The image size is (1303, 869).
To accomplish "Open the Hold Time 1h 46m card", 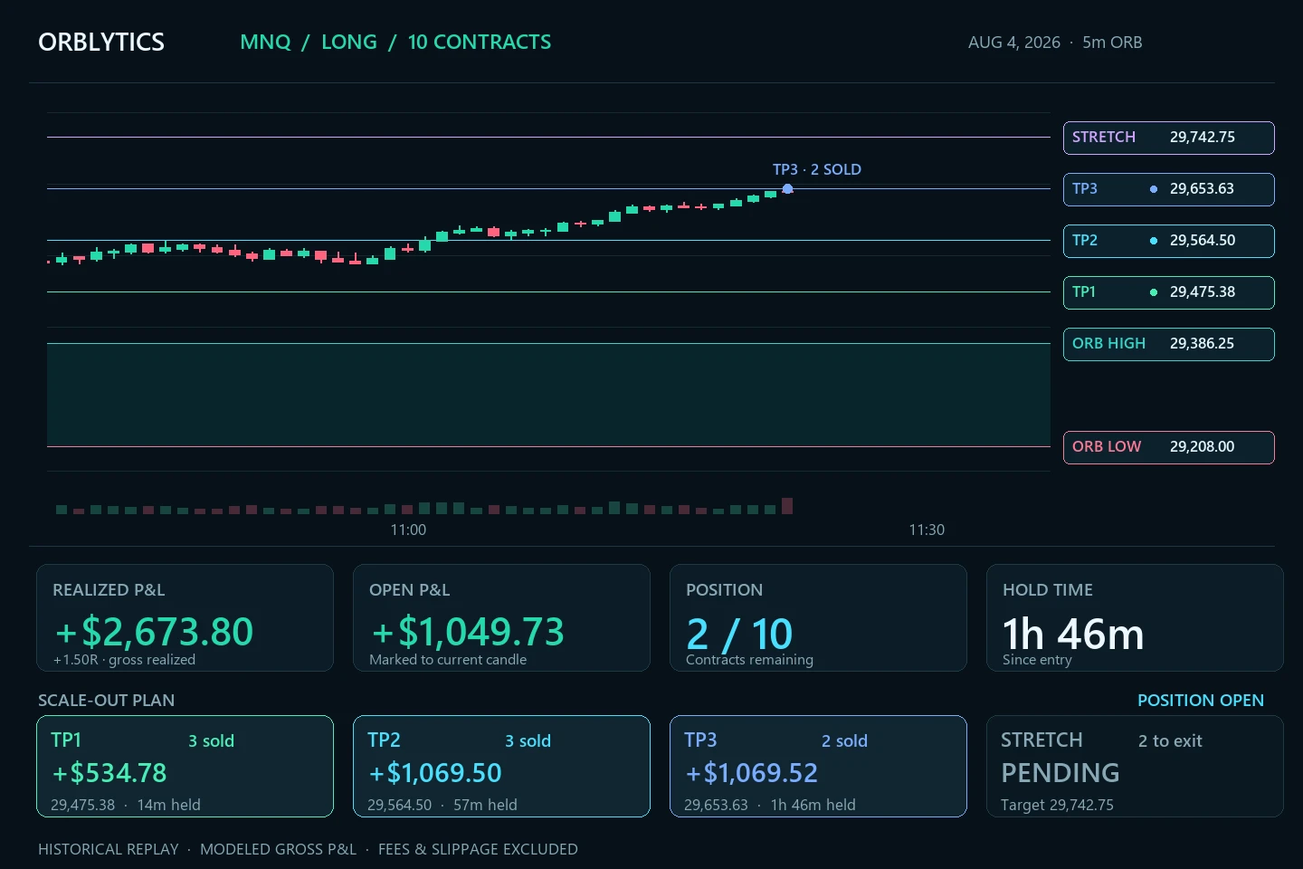I will 1135,618.
